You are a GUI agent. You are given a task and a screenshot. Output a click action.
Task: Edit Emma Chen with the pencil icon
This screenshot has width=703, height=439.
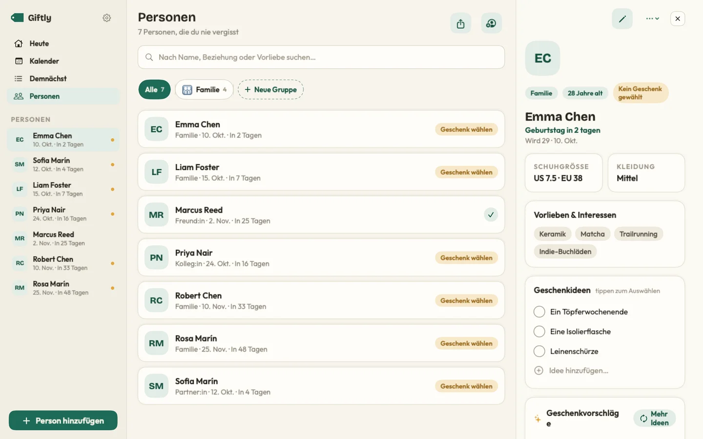coord(622,19)
